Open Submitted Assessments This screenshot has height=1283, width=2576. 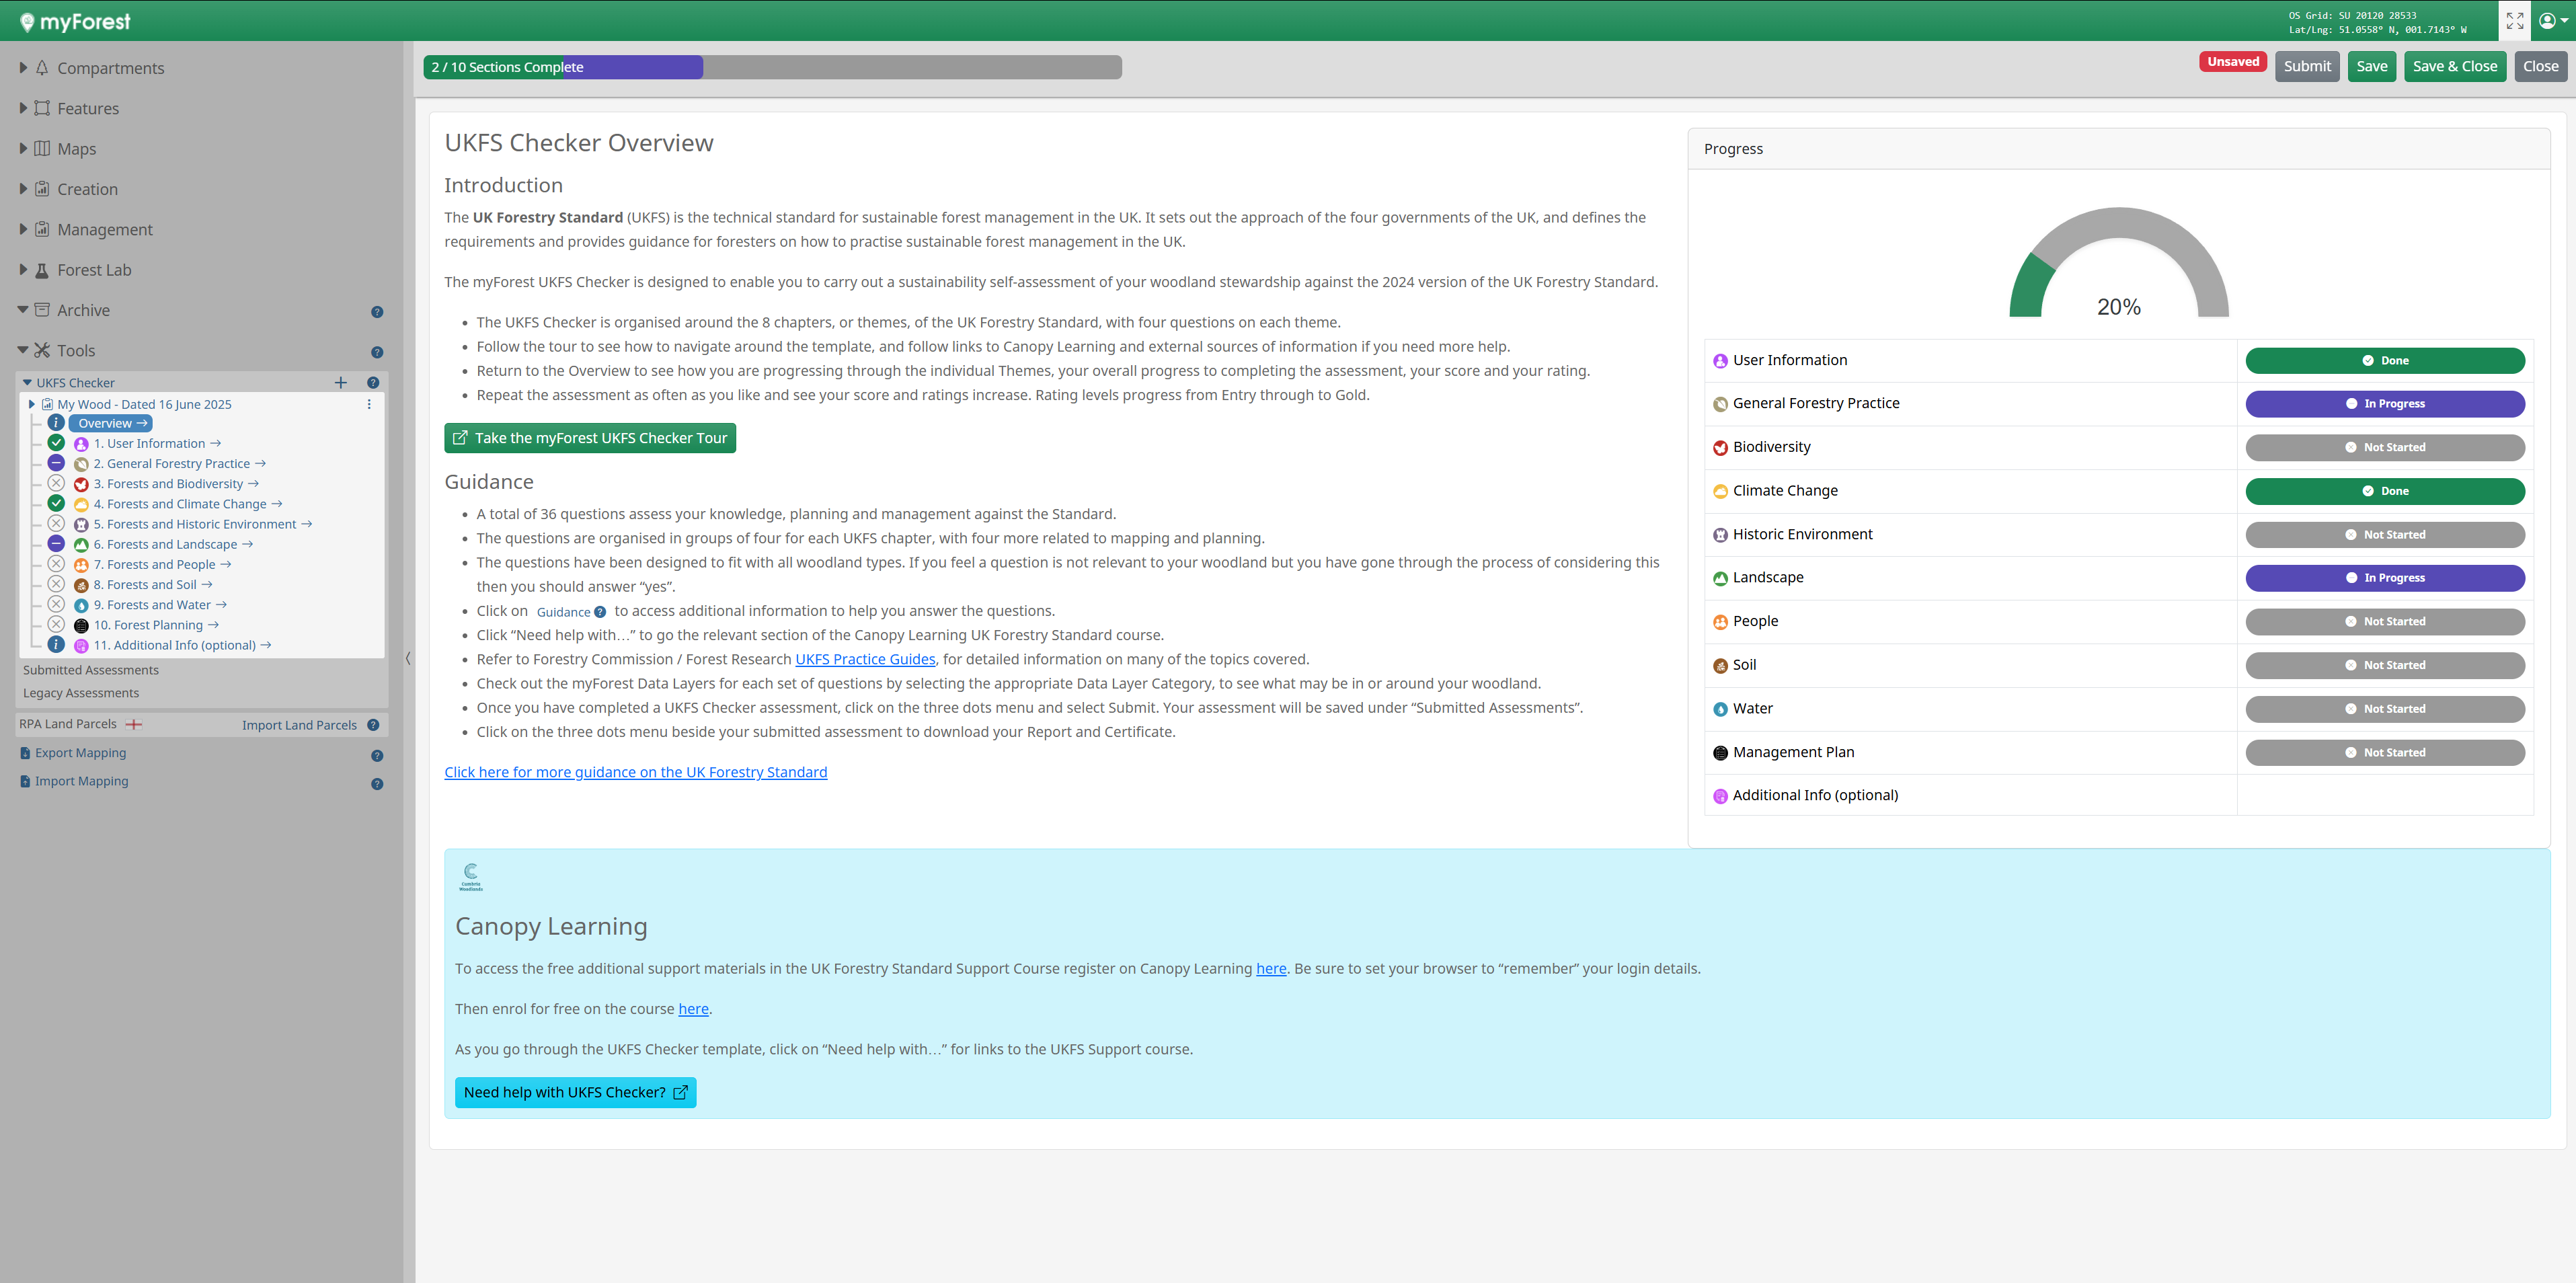[90, 670]
